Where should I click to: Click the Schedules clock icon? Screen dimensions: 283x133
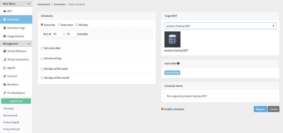click(5, 20)
